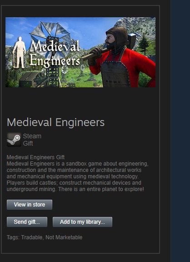The width and height of the screenshot is (190, 262).
Task: Click the white engineer silhouette logo in the banner
Action: click(x=20, y=52)
